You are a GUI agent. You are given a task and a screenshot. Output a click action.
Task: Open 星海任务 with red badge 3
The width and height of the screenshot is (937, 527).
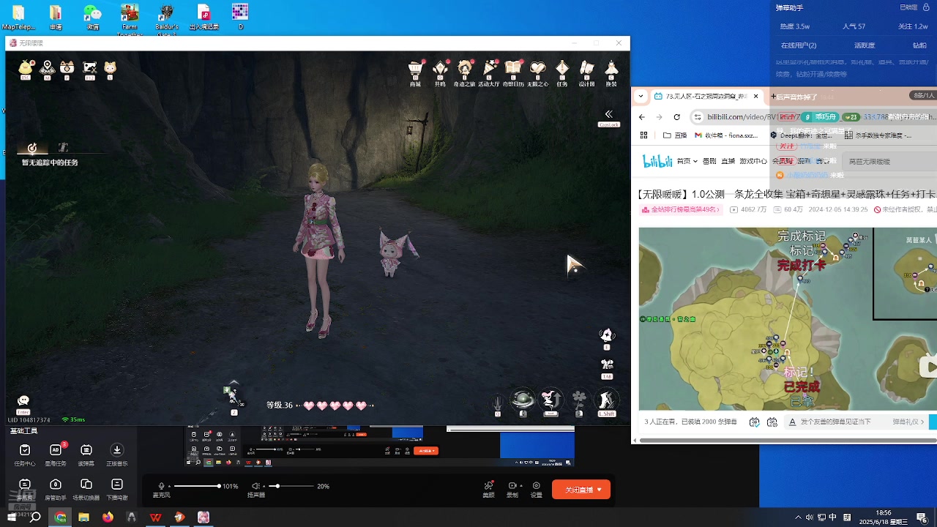click(56, 454)
